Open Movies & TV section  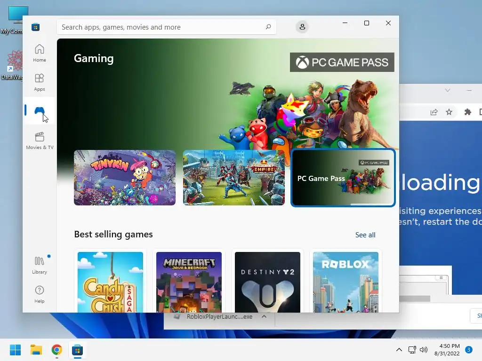(x=40, y=141)
